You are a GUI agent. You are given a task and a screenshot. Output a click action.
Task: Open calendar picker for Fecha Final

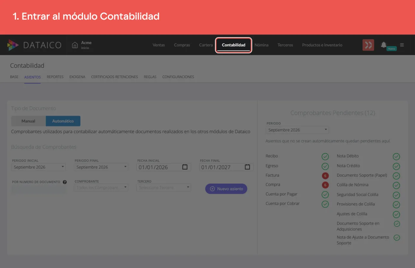click(247, 167)
